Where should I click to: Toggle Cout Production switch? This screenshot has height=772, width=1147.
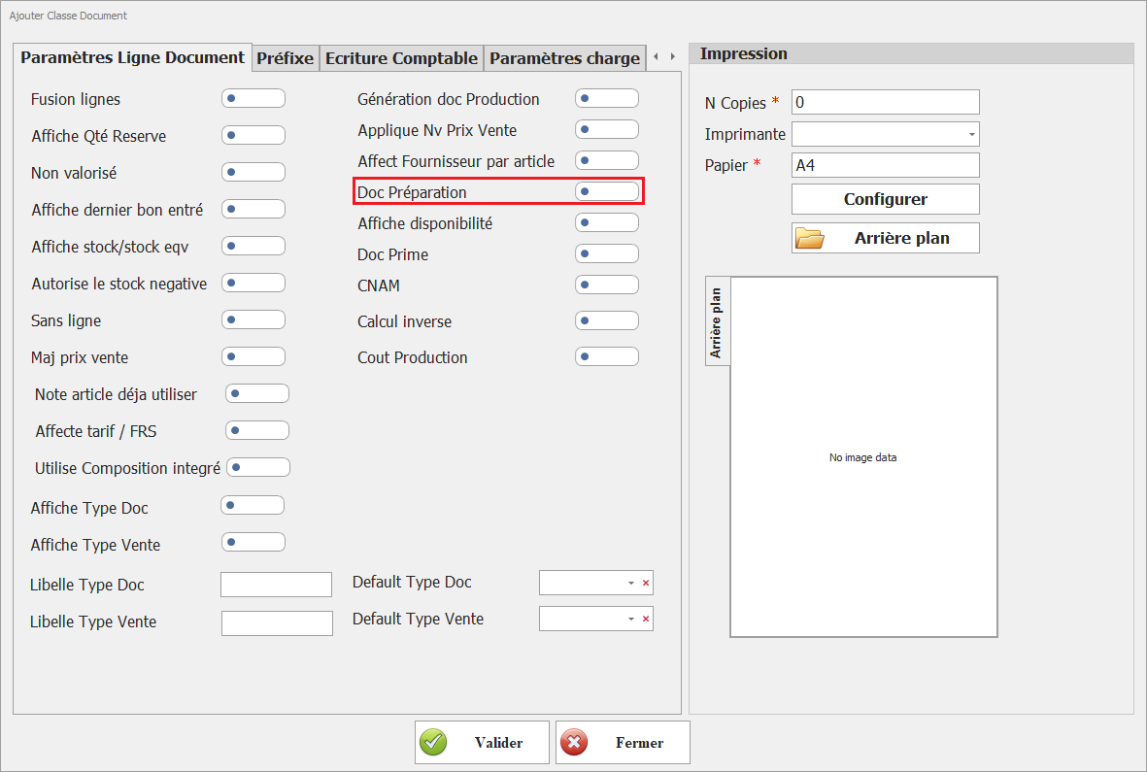pyautogui.click(x=606, y=356)
